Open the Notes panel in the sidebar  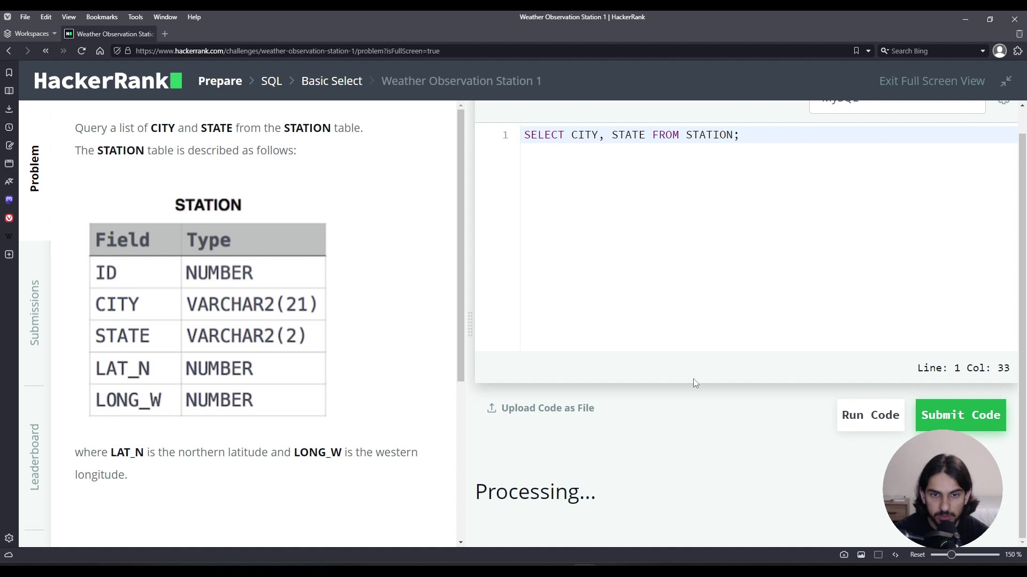point(9,145)
